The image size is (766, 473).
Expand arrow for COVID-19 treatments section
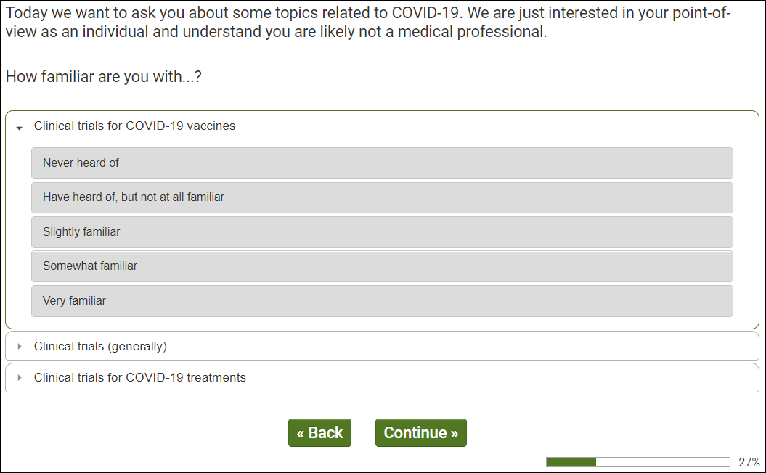[20, 378]
